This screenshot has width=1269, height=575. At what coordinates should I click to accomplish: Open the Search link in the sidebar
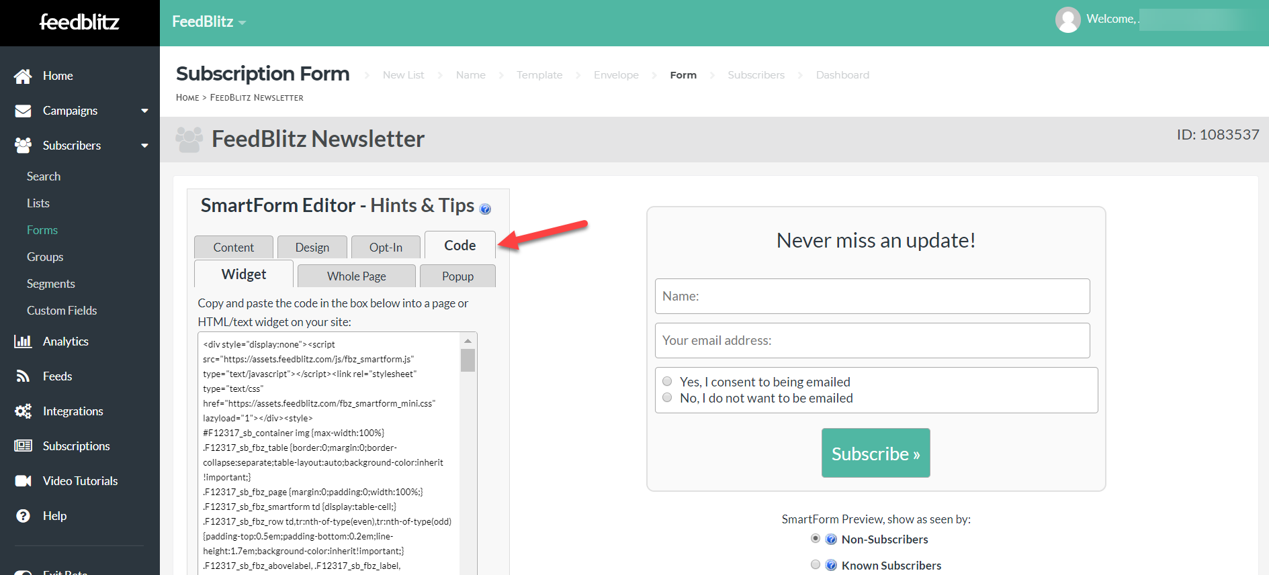coord(44,176)
